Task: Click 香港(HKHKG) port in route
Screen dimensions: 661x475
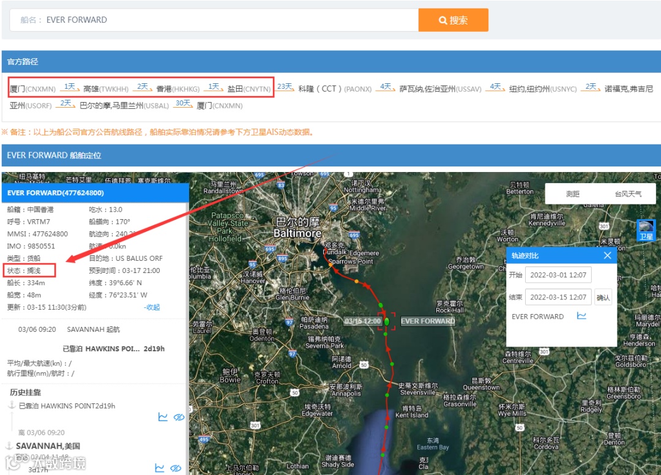Action: tap(178, 89)
